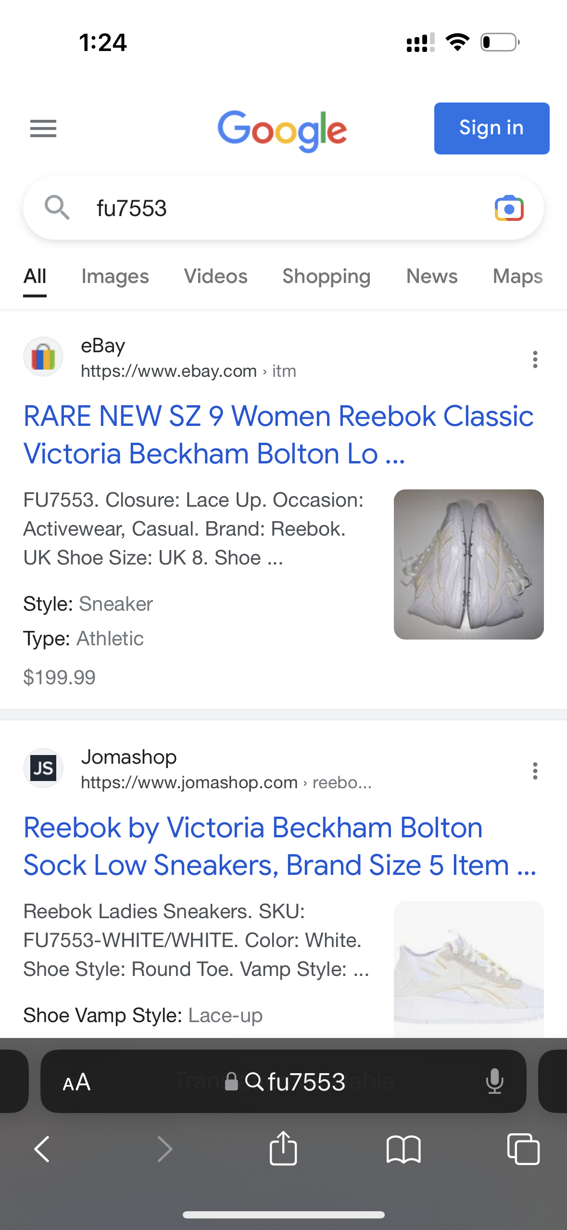Open the Jomashop result's three-dot options
Viewport: 567px width, 1230px height.
535,771
